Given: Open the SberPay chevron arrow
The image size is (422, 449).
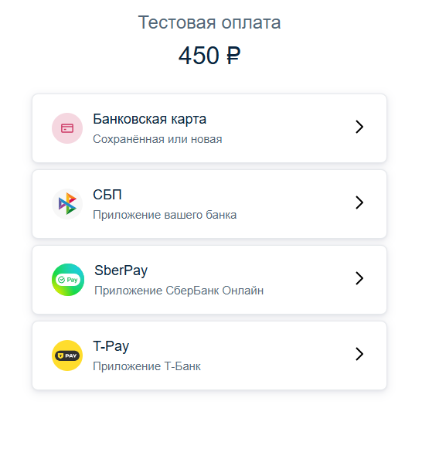Looking at the screenshot, I should [359, 278].
